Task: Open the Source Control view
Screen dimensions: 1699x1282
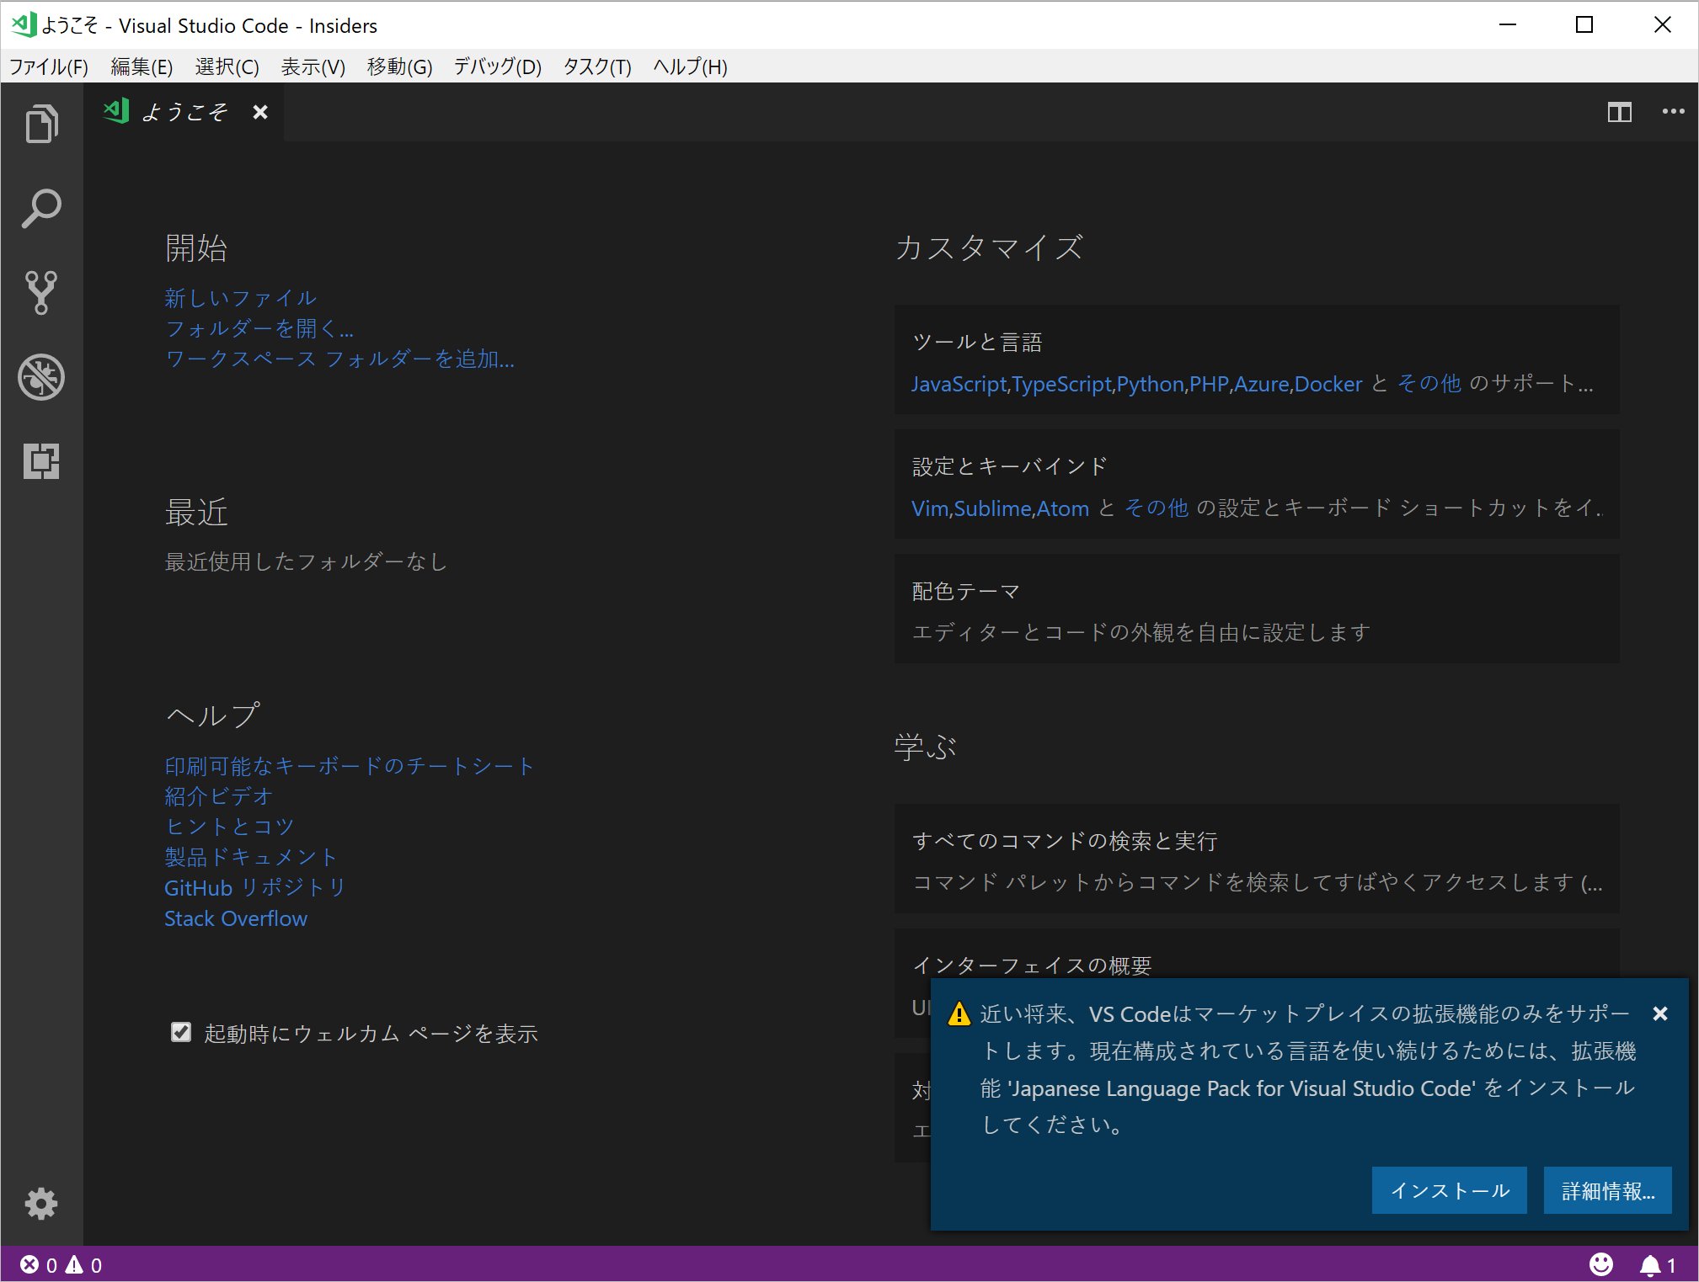Action: click(41, 293)
